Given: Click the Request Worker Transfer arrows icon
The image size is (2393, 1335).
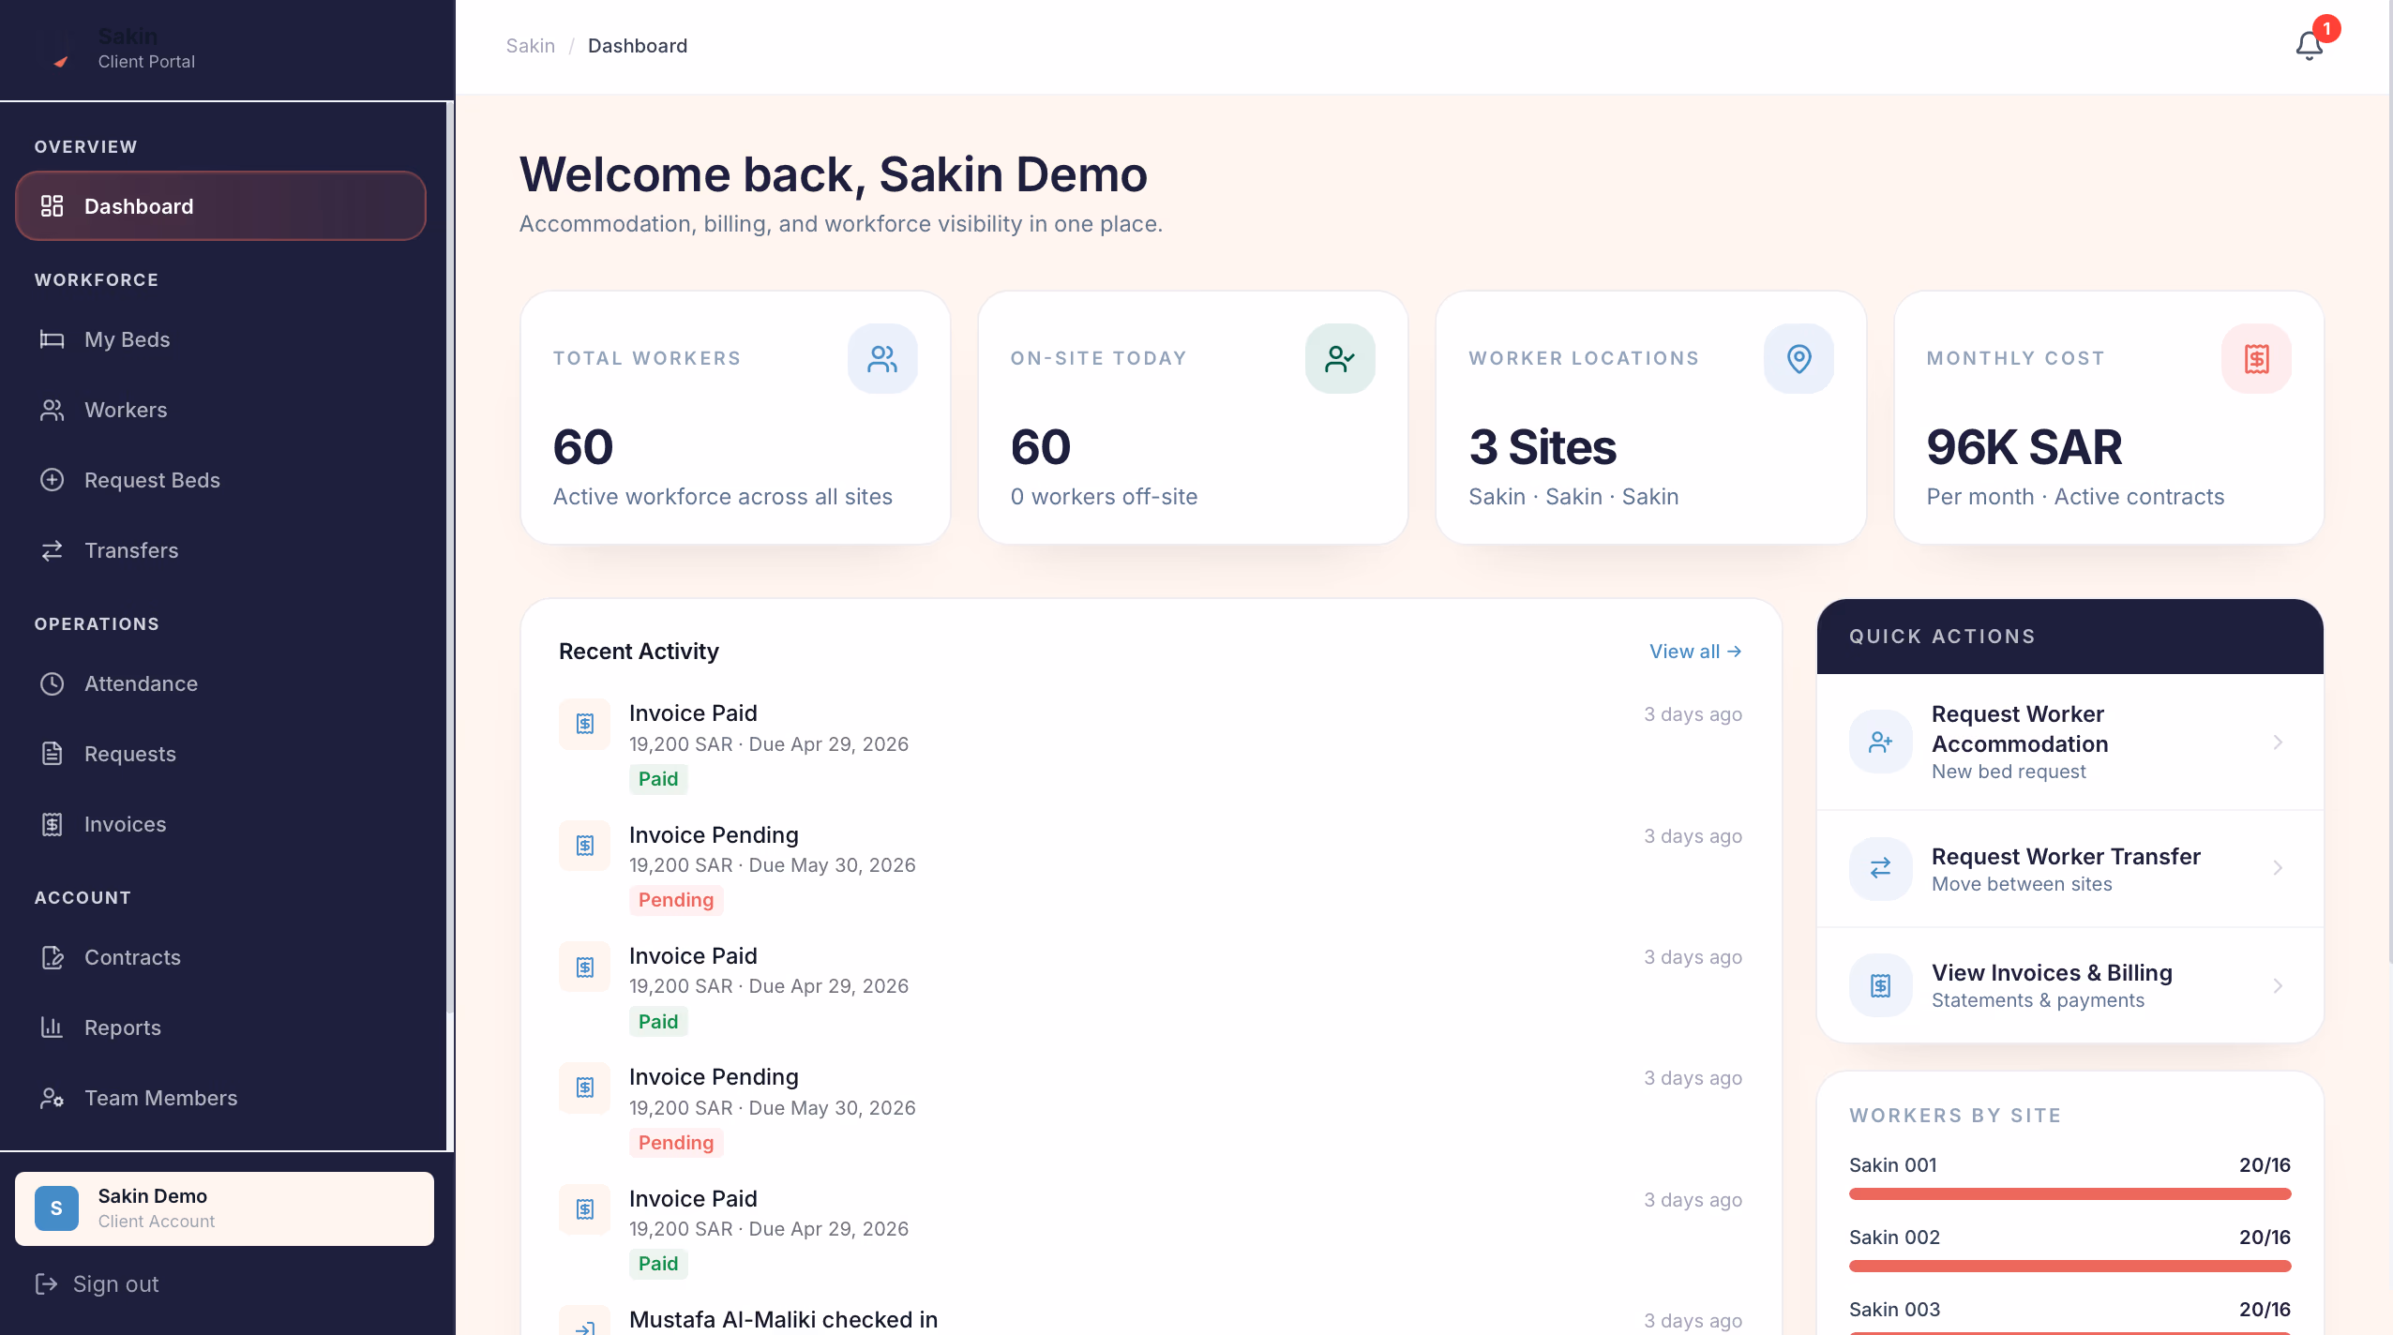Looking at the screenshot, I should point(1880,868).
